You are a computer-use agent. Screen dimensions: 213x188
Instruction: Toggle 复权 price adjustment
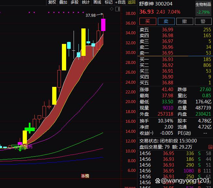pos(52,2)
